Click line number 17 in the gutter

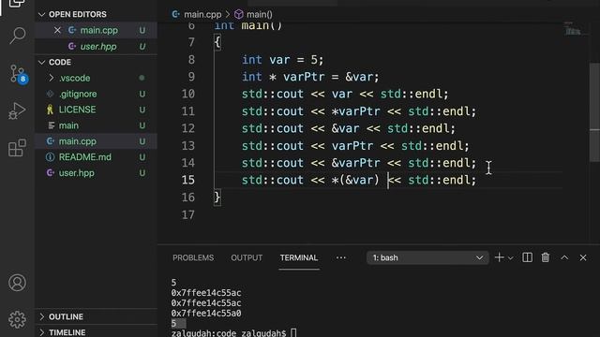coord(188,214)
